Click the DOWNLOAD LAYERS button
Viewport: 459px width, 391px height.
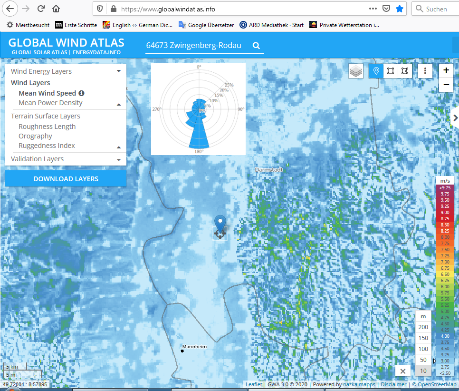[66, 179]
